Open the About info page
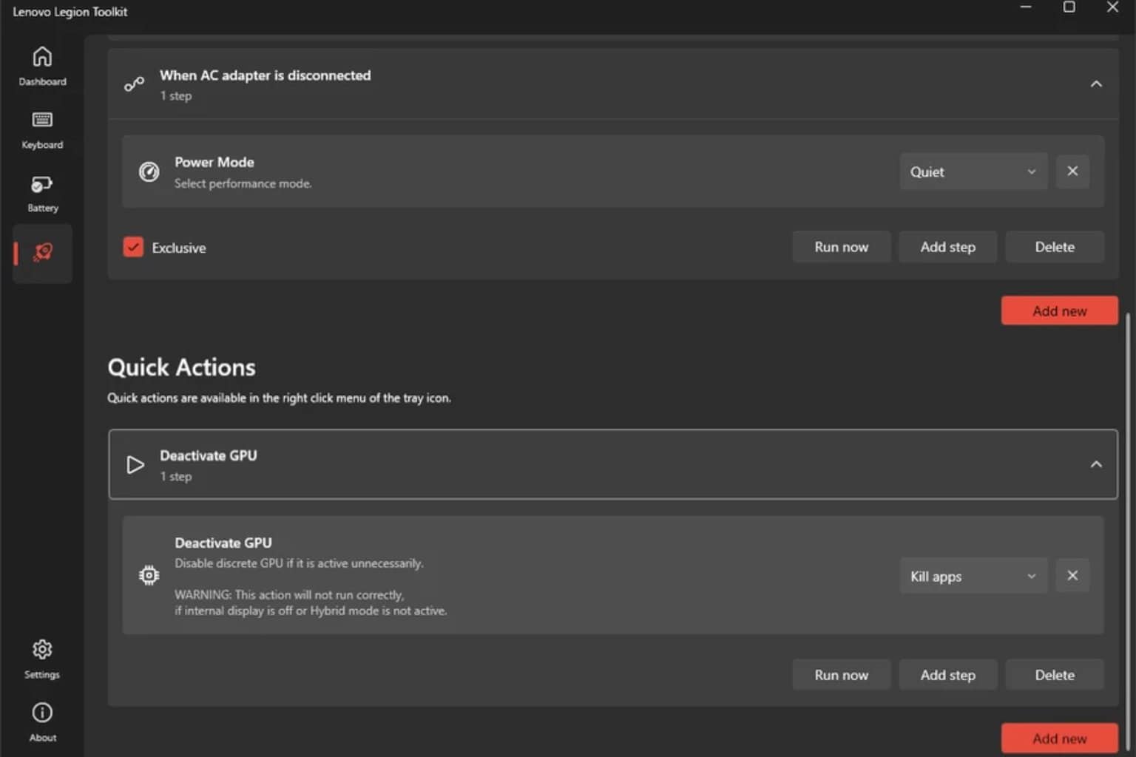1136x757 pixels. (x=42, y=722)
